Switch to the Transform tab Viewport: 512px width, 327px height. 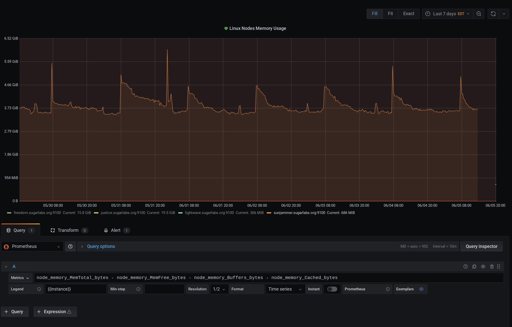(68, 230)
